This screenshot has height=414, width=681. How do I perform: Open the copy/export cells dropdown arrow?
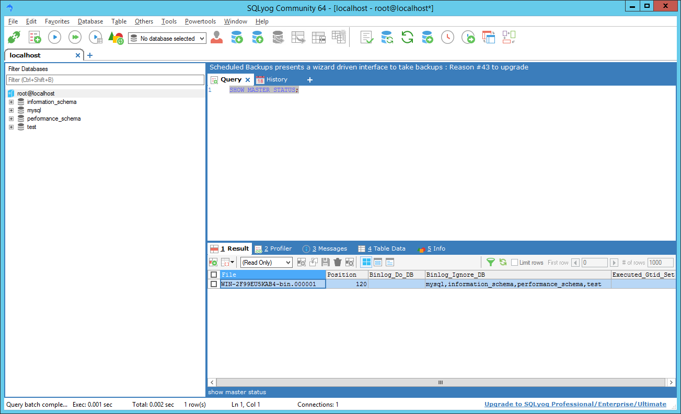233,263
